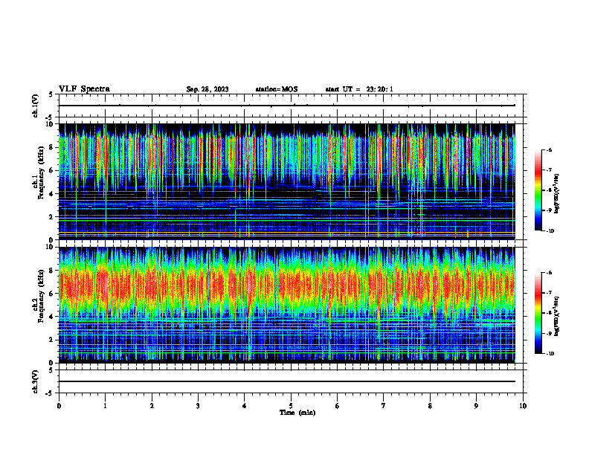
Task: Click the ch.2 color scale unit label
Action: coord(556,316)
